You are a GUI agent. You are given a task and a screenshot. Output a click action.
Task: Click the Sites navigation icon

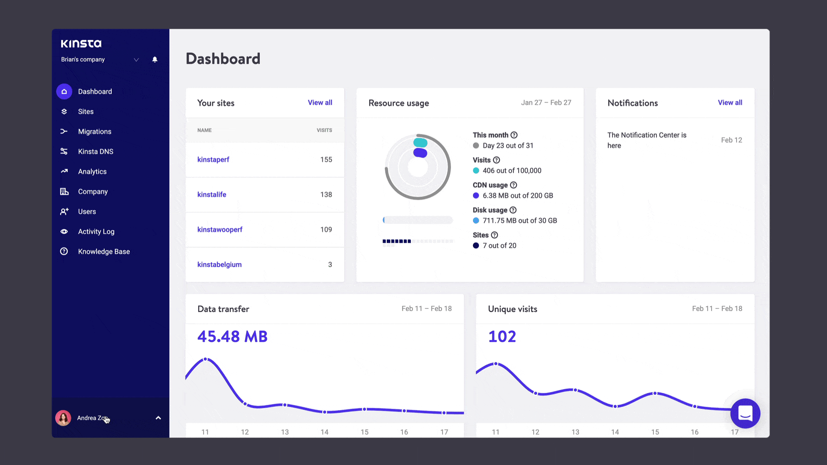click(x=64, y=111)
